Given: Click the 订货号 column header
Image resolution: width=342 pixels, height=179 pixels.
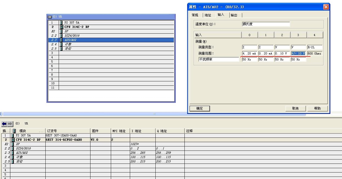Looking at the screenshot, I should click(x=68, y=131).
